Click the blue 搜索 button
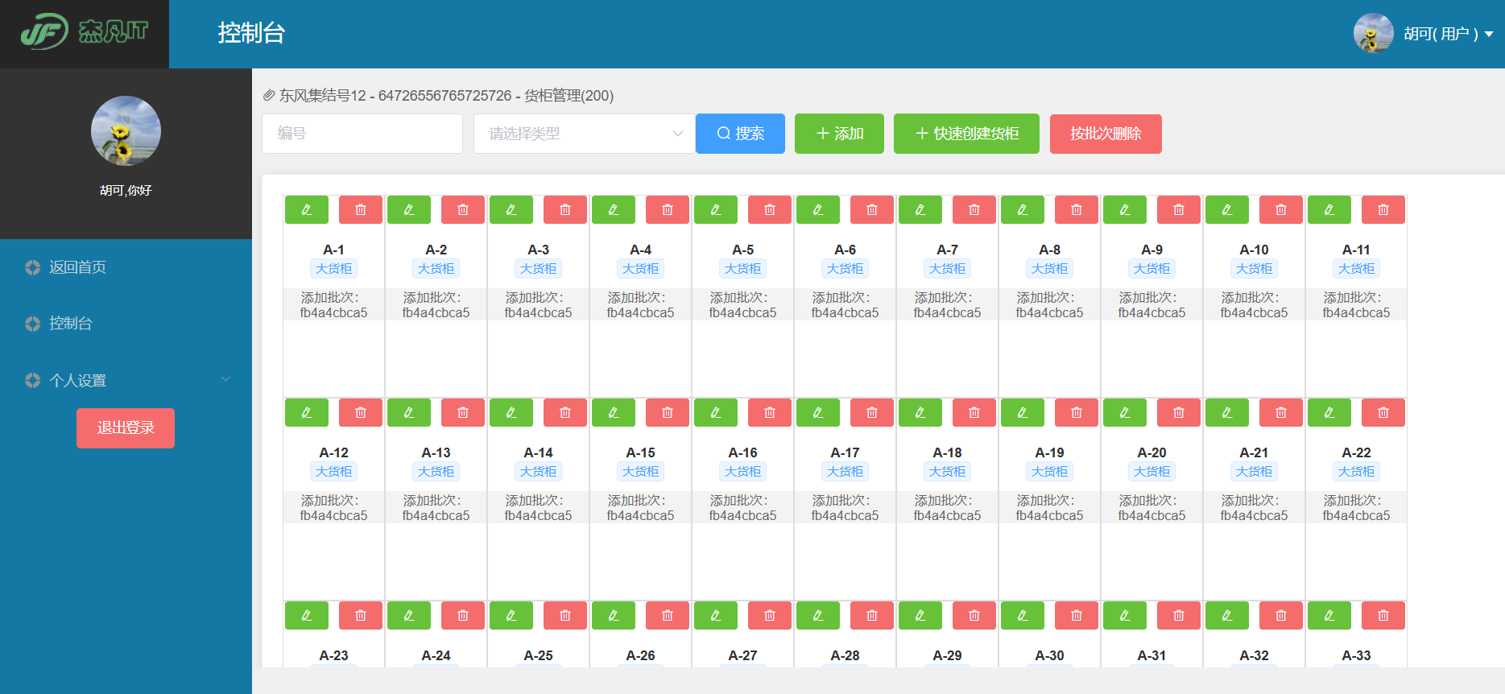The image size is (1505, 694). point(740,134)
